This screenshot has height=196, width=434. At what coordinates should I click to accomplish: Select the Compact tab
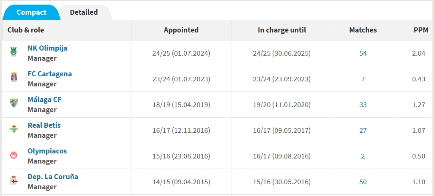pos(31,12)
